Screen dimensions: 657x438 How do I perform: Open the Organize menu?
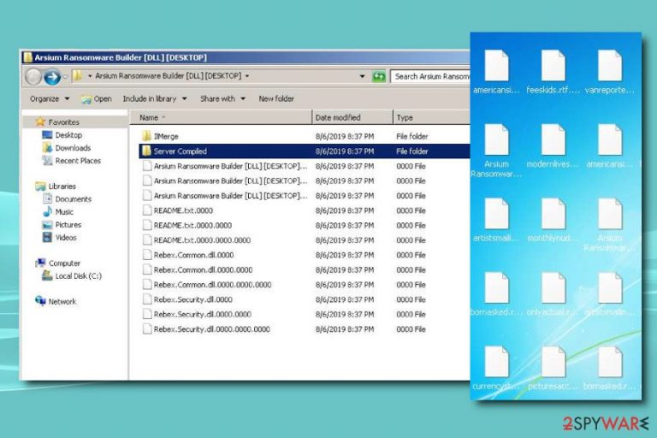pyautogui.click(x=50, y=99)
